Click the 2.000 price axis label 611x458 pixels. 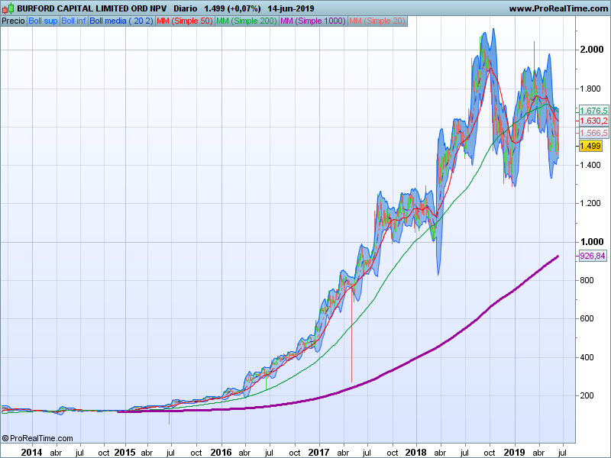click(591, 50)
